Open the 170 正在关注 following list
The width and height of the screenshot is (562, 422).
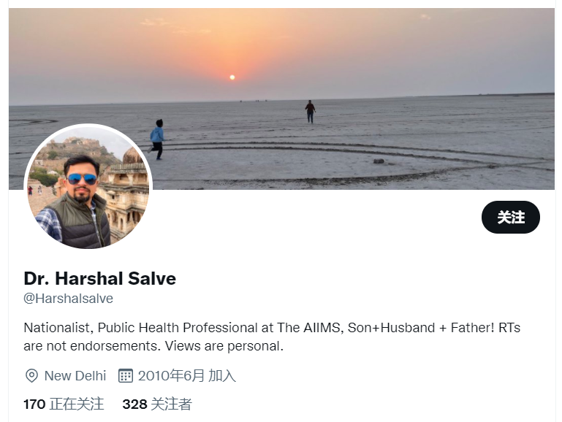click(64, 404)
